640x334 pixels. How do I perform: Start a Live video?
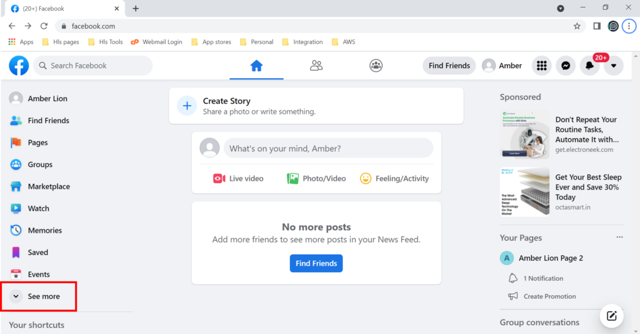coord(238,178)
